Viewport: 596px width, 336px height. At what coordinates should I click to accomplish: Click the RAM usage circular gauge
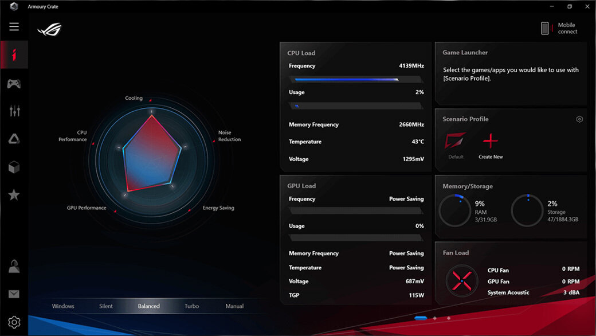click(455, 211)
